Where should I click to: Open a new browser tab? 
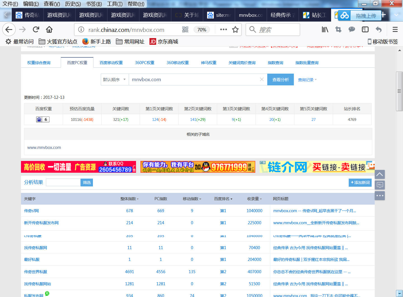tap(383, 15)
